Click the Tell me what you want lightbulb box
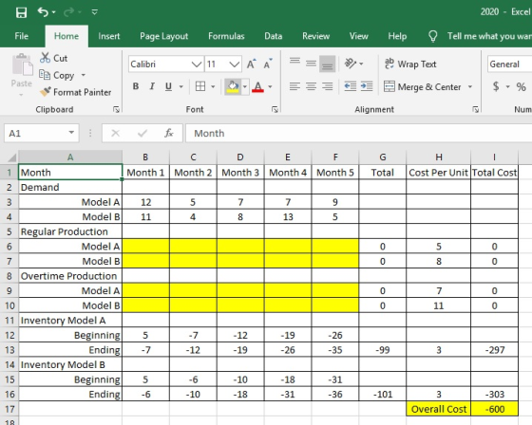 pos(479,36)
